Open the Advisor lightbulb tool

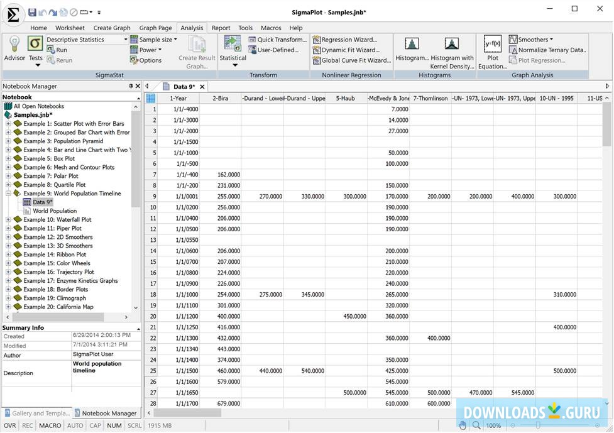14,49
